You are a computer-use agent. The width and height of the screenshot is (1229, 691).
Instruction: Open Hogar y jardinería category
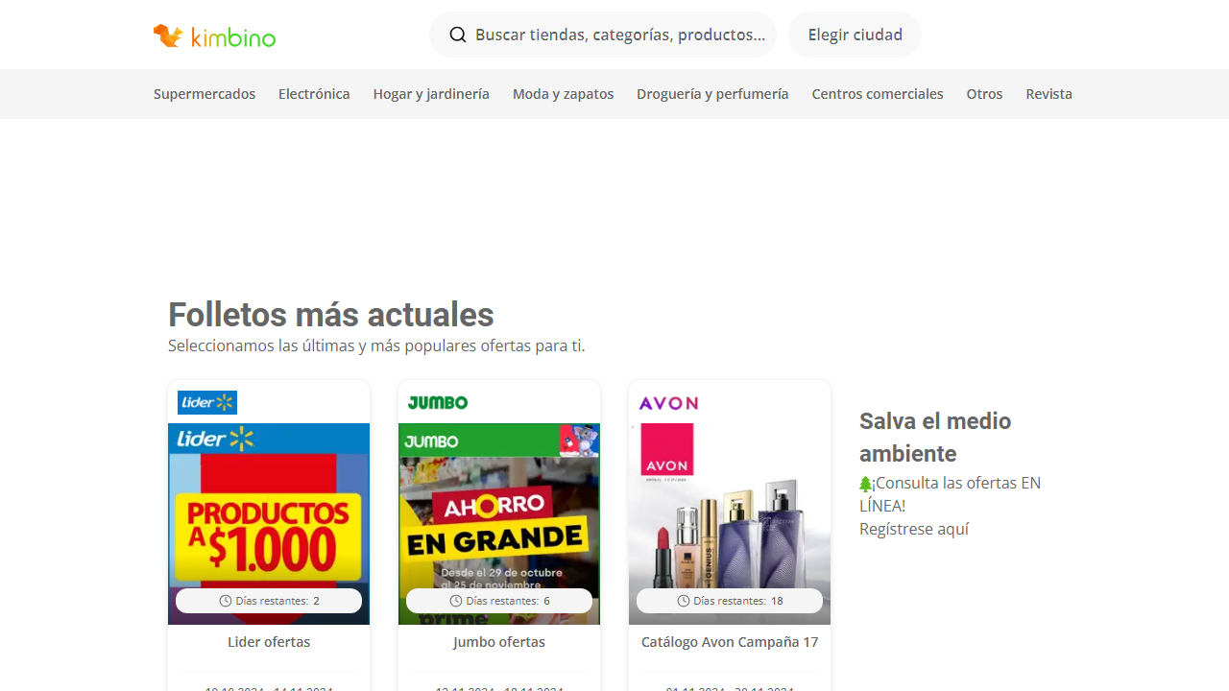click(x=431, y=94)
